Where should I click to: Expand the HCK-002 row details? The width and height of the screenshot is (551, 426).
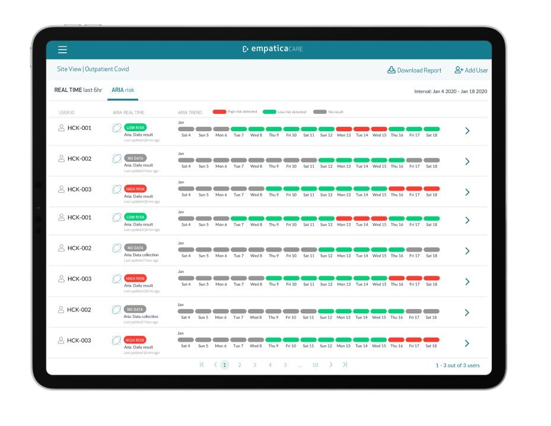pos(467,161)
